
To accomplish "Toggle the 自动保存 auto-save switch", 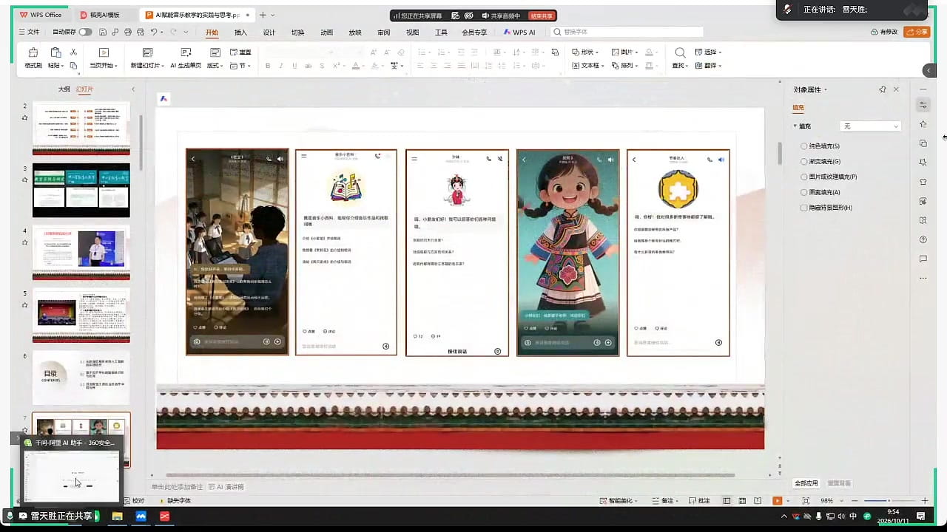I will click(86, 33).
